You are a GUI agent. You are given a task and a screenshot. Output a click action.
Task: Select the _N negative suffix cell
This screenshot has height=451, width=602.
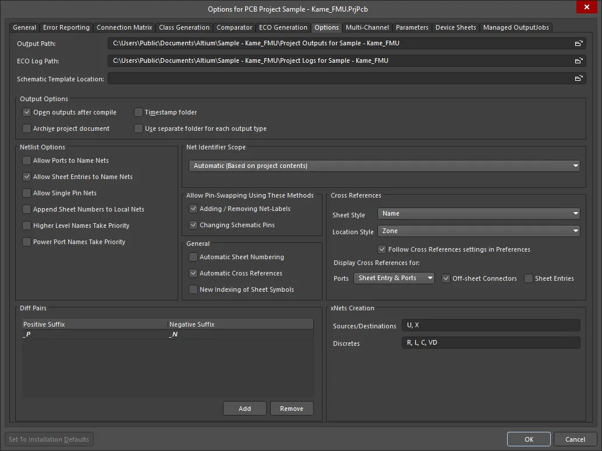pyautogui.click(x=240, y=335)
